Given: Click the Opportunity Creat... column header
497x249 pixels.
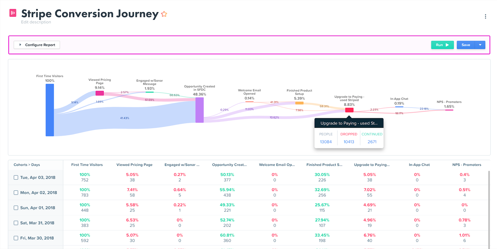Looking at the screenshot, I should point(230,165).
